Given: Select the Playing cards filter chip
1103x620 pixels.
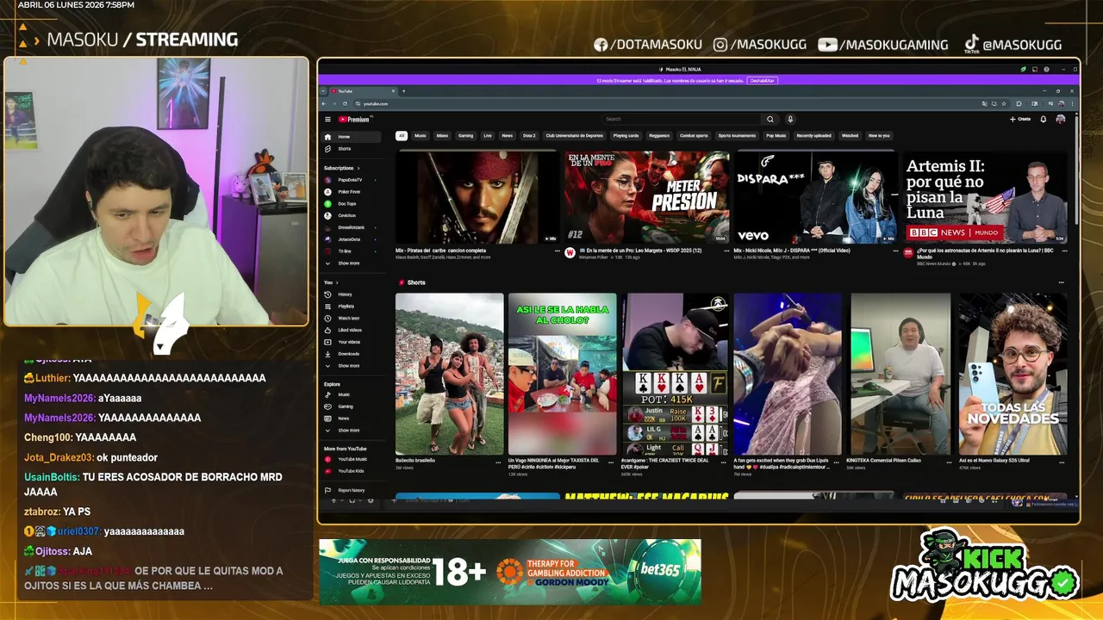Looking at the screenshot, I should 626,135.
